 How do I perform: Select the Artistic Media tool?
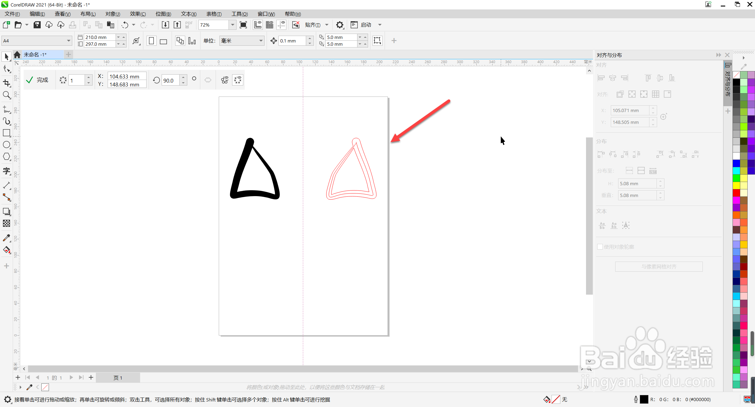pos(6,121)
